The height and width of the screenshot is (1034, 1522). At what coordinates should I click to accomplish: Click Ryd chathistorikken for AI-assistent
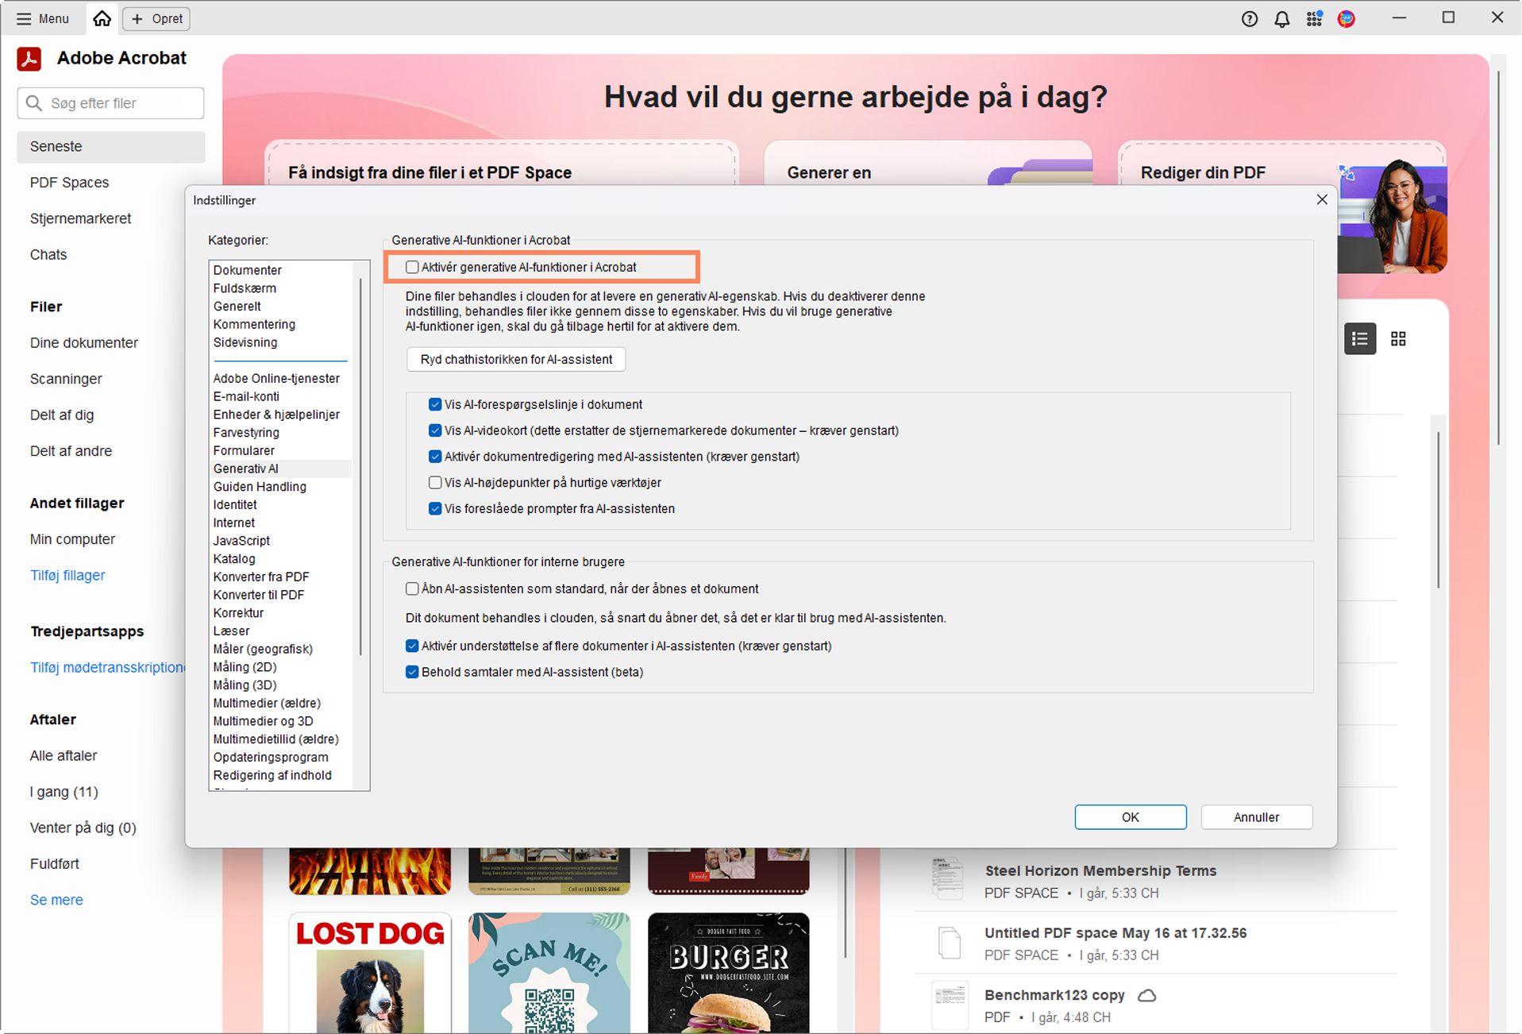pyautogui.click(x=516, y=359)
